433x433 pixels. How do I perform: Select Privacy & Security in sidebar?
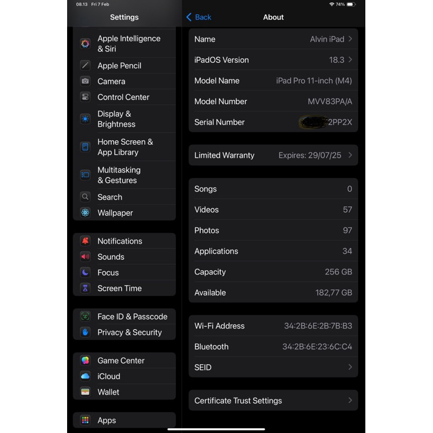tap(124, 332)
